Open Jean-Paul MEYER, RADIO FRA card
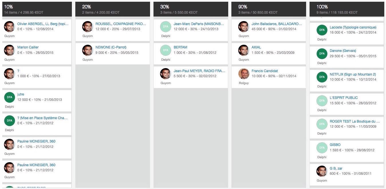Viewport: 386px width, 189px height. point(199,71)
